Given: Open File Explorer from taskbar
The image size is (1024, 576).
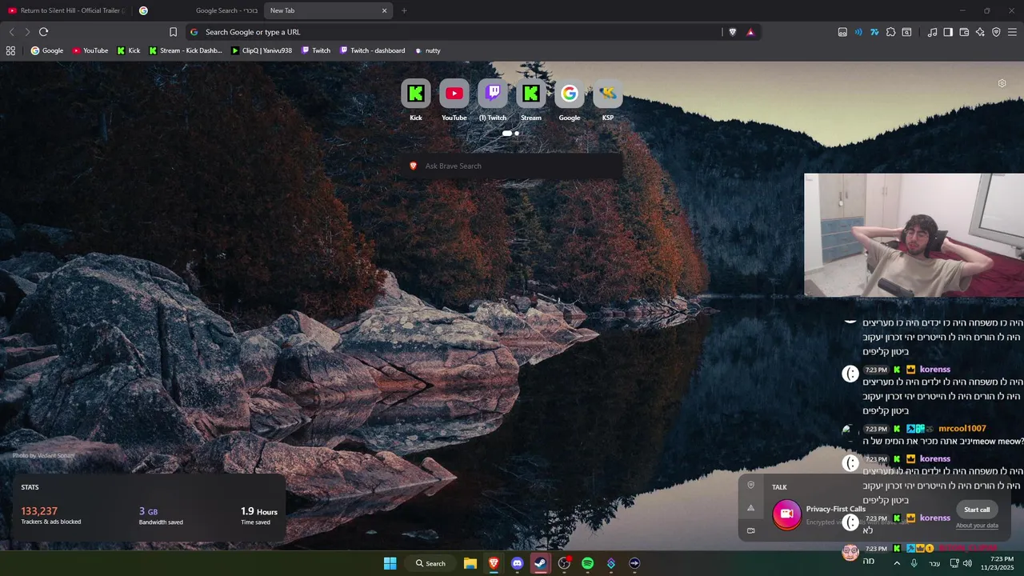Looking at the screenshot, I should click(x=470, y=563).
